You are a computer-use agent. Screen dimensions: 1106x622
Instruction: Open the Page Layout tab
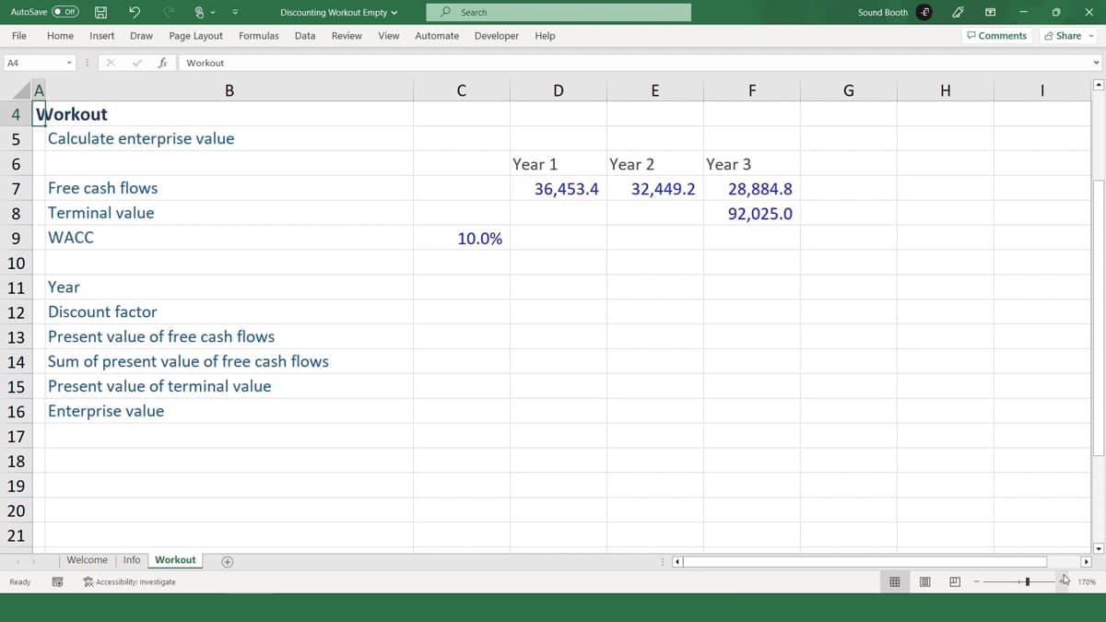click(x=196, y=36)
